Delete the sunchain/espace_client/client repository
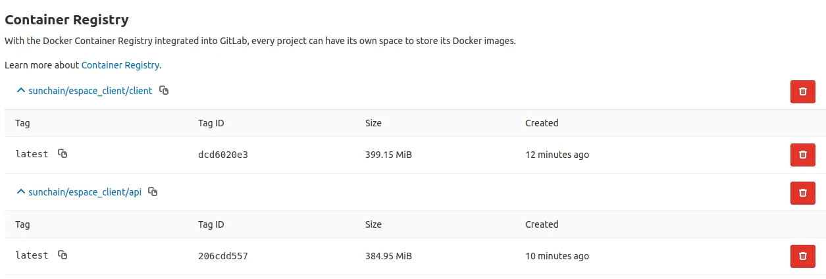Screen dimensions: 826x279 click(802, 91)
